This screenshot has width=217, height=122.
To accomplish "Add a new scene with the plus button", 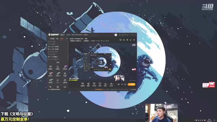I will click(67, 39).
